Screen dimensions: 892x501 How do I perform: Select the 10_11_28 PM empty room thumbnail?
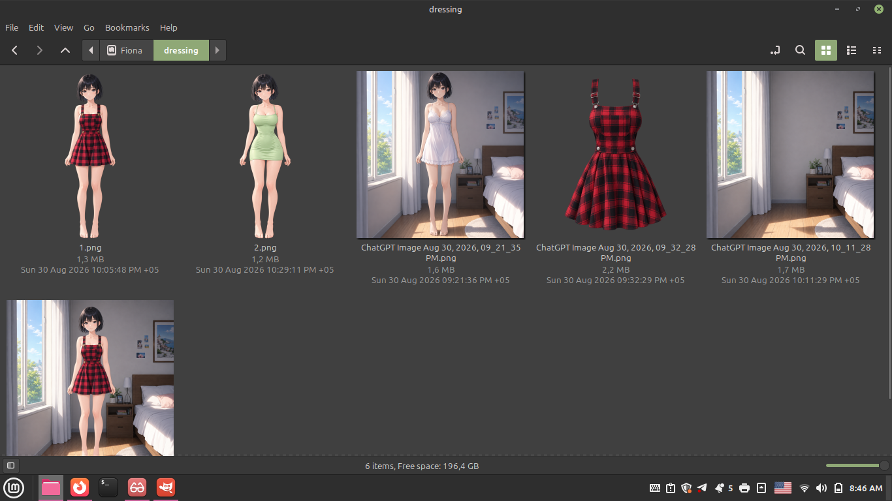790,155
